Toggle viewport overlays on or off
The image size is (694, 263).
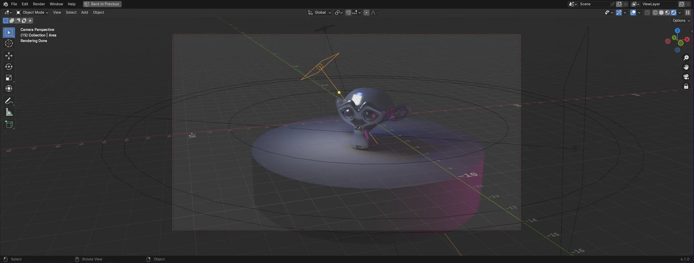633,13
